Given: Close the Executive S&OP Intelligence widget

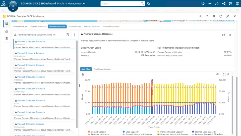Looking at the screenshot, I should (234, 16).
